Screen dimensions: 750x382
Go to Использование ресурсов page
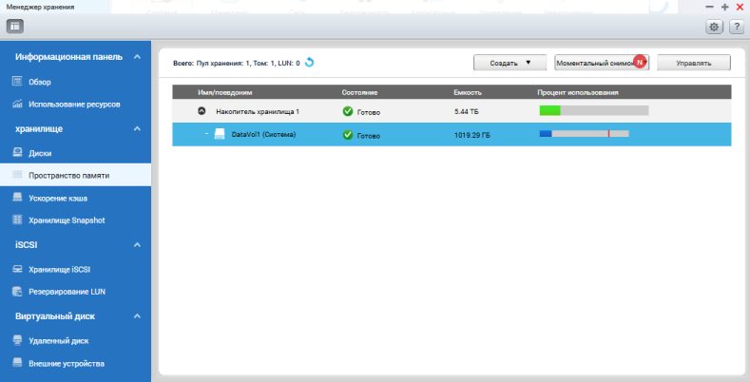pos(76,104)
